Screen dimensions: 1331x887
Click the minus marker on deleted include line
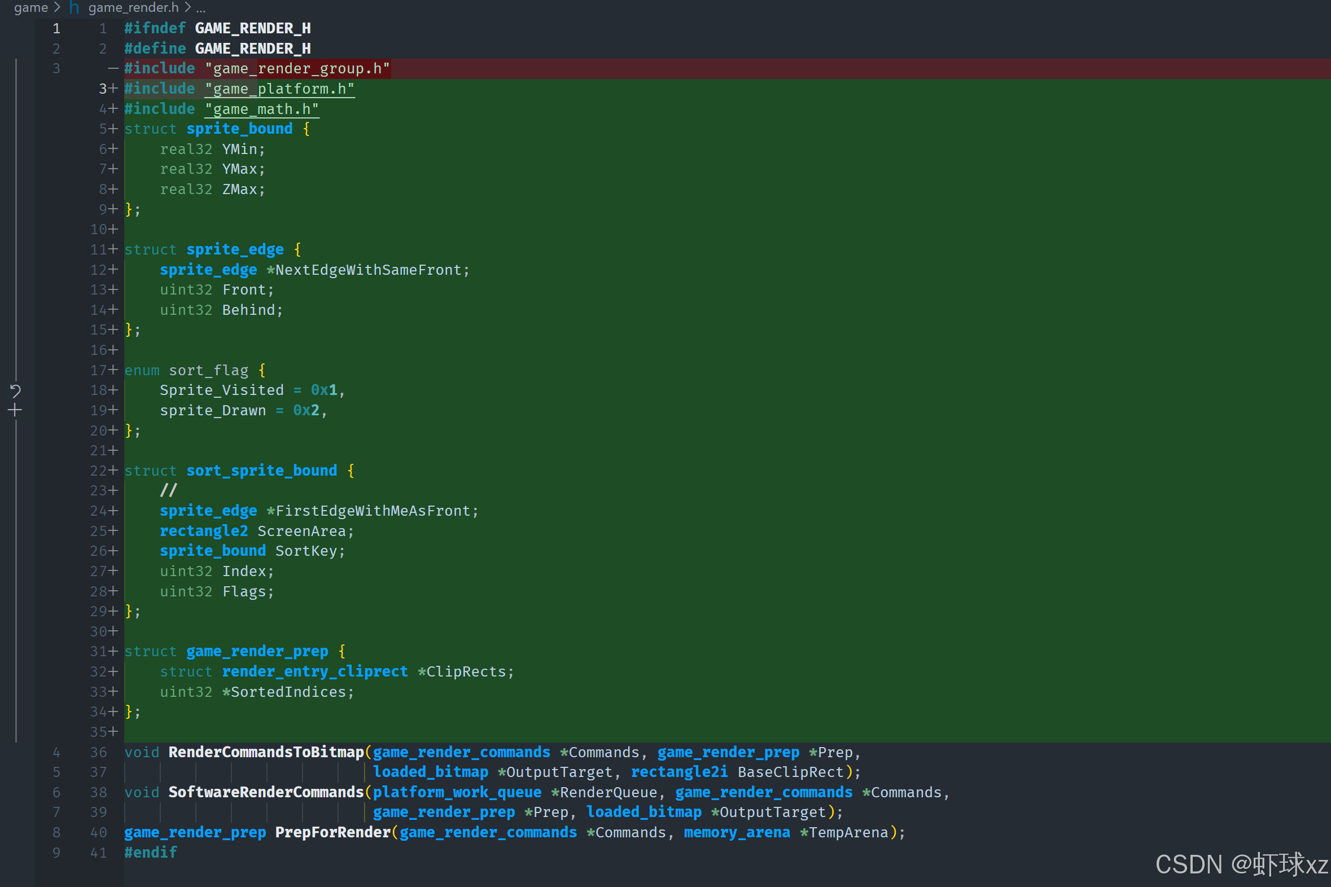click(x=113, y=68)
